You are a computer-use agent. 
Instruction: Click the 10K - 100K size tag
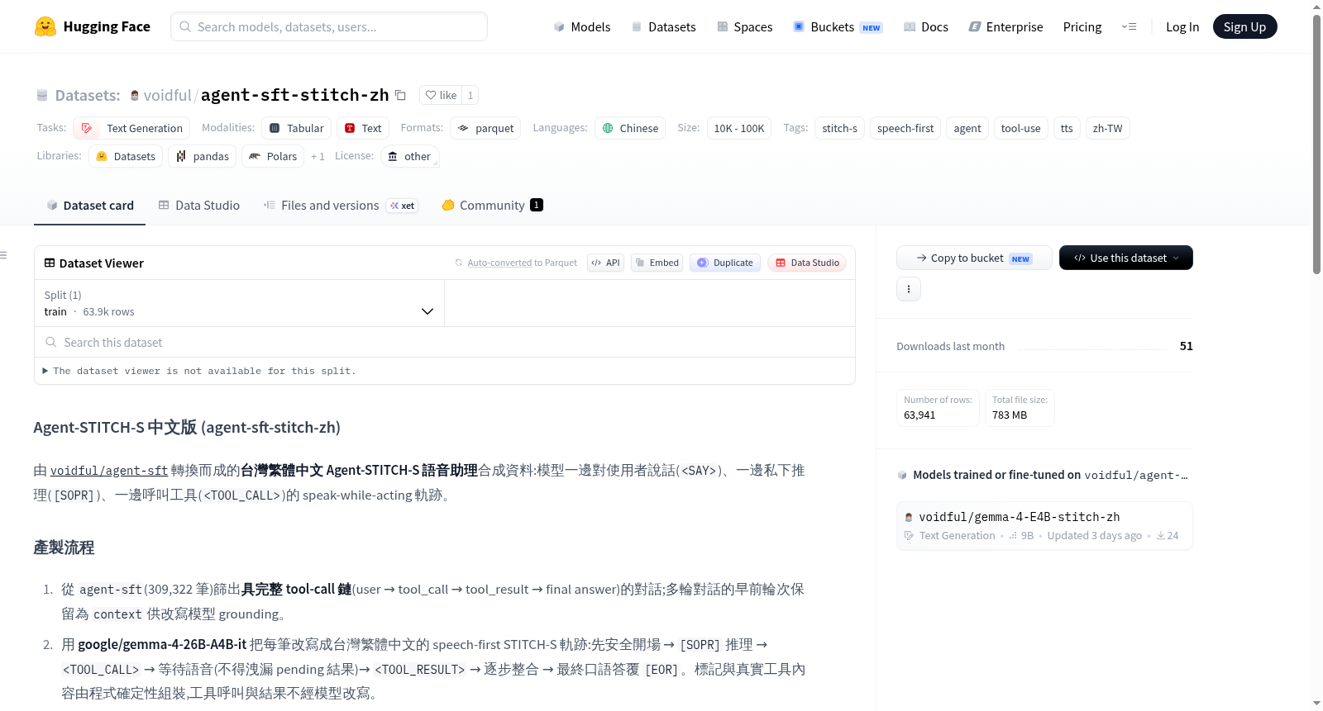point(739,128)
